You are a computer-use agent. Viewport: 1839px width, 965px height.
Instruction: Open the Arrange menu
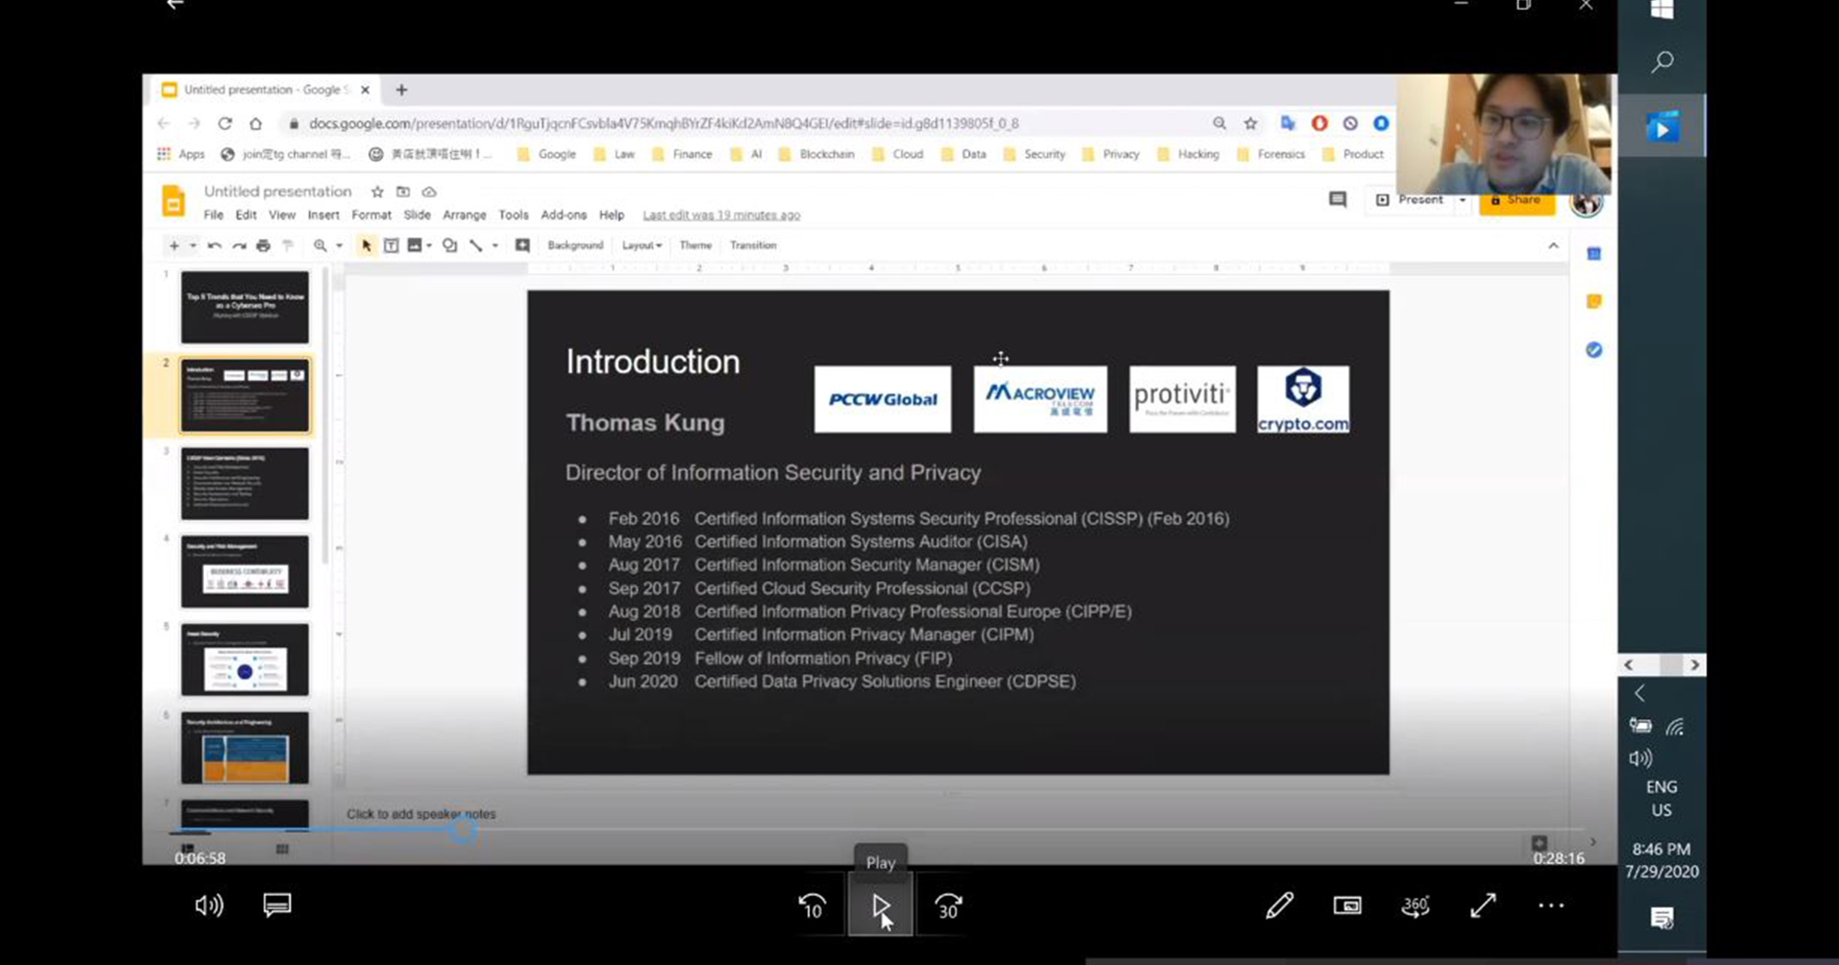(464, 215)
